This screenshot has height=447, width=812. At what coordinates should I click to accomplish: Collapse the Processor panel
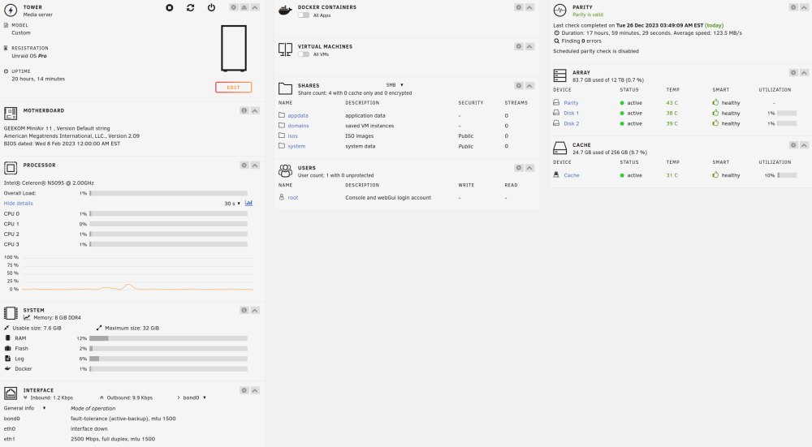point(255,165)
